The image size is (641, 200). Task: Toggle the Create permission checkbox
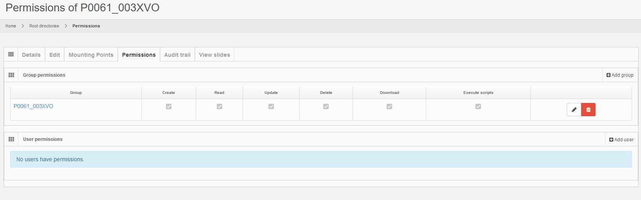(169, 106)
